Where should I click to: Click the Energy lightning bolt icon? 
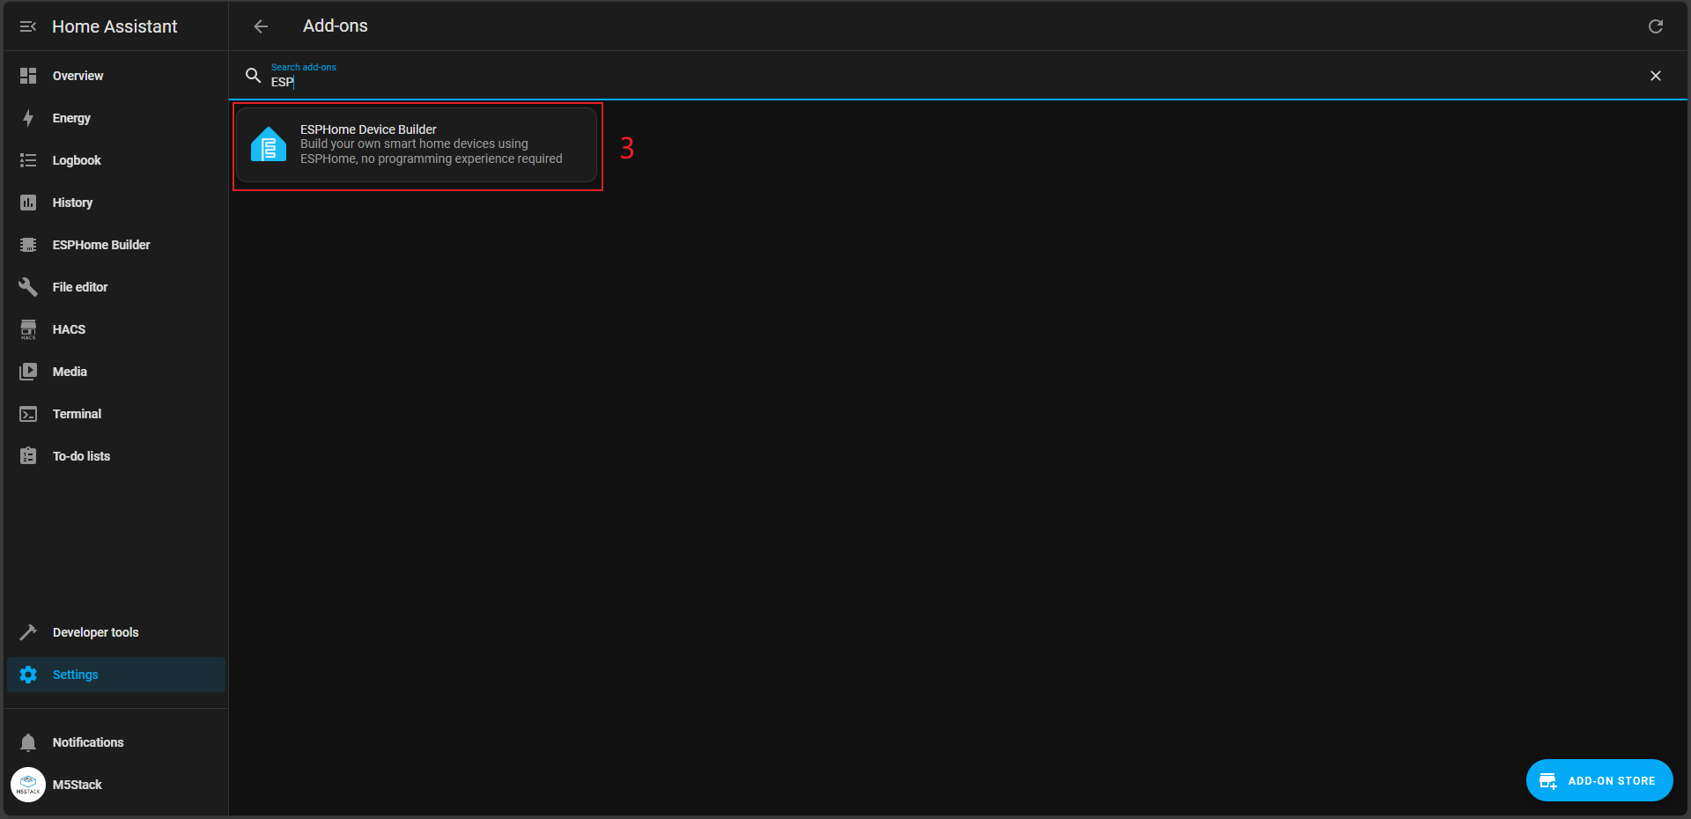[x=28, y=118]
